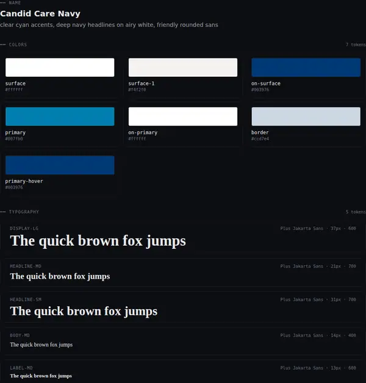Click the on-primary white swatch

pos(183,116)
